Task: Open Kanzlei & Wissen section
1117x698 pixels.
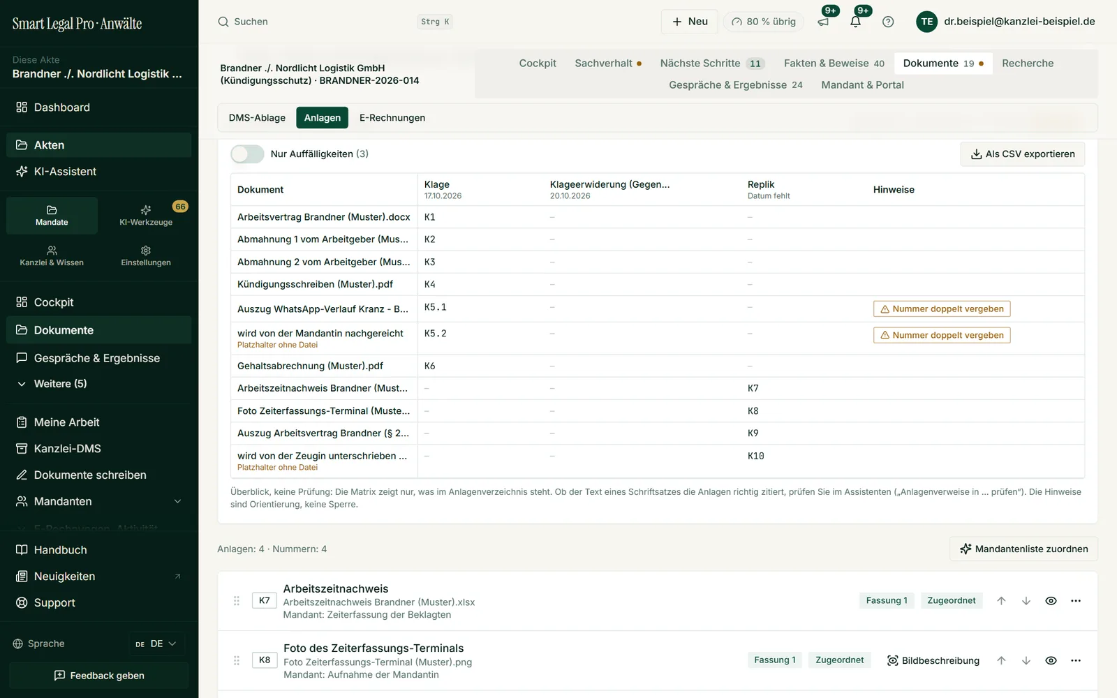Action: 52,255
